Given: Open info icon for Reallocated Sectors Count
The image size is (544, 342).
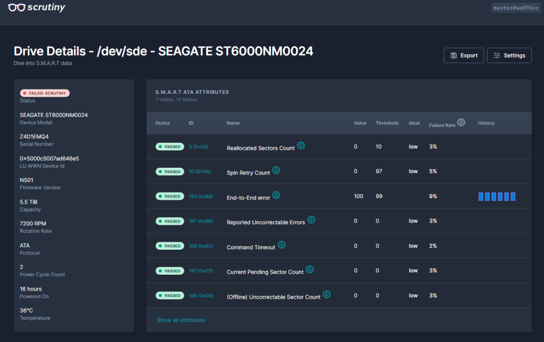Looking at the screenshot, I should 301,145.
